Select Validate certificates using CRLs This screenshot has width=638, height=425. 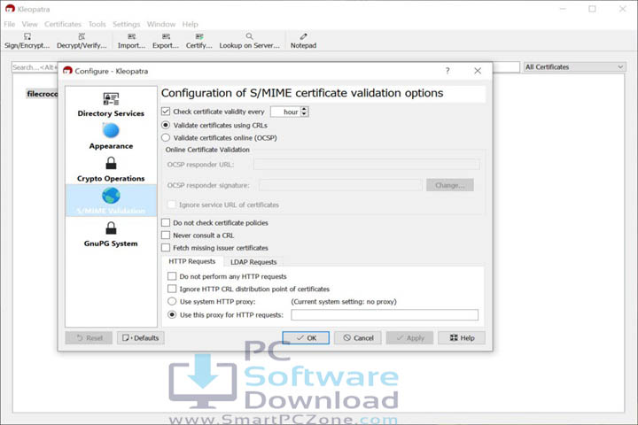(x=166, y=125)
